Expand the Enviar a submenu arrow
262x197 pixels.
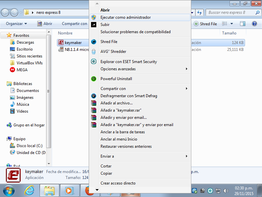(186, 156)
